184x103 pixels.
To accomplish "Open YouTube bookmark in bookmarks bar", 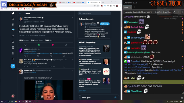I will click(27, 9).
